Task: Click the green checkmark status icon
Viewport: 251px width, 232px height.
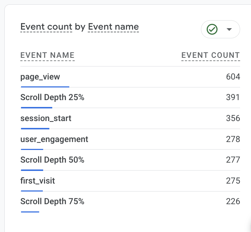Action: (212, 29)
